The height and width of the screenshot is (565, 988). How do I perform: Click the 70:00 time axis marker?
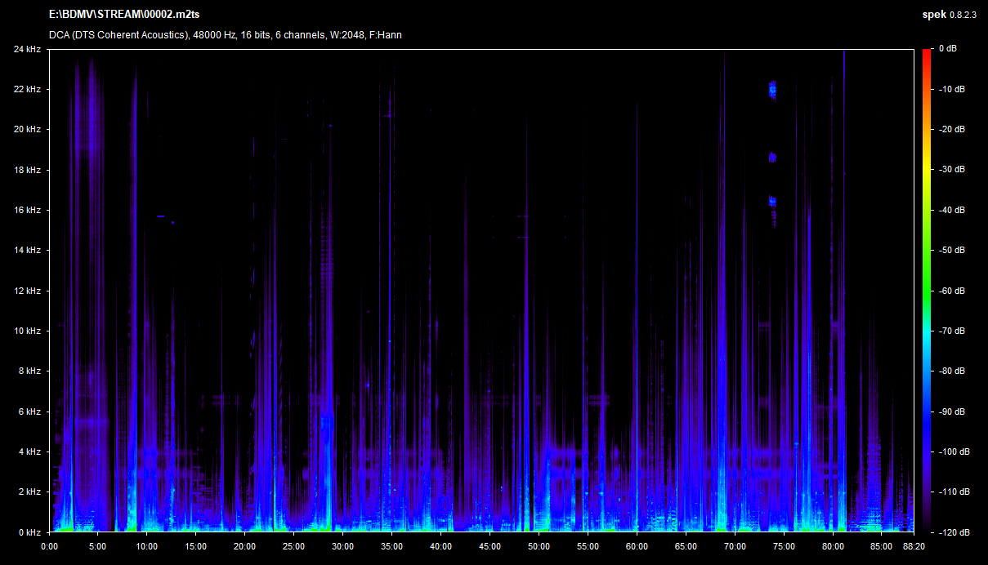735,546
